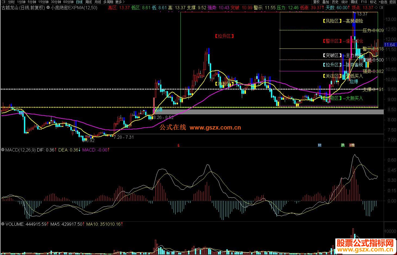Select the 15分钟 period tab
The height and width of the screenshot is (255, 397).
click(x=43, y=2)
